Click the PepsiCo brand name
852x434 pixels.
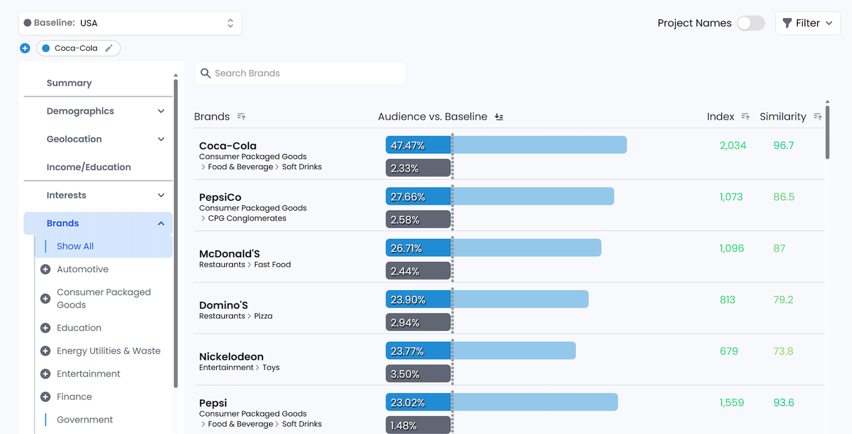[220, 197]
